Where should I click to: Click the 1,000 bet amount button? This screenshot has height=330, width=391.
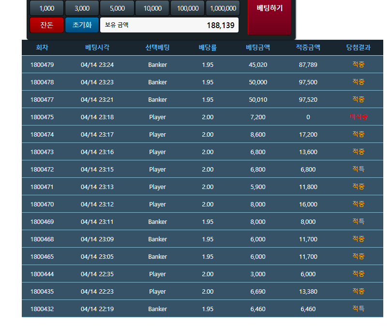(x=46, y=8)
